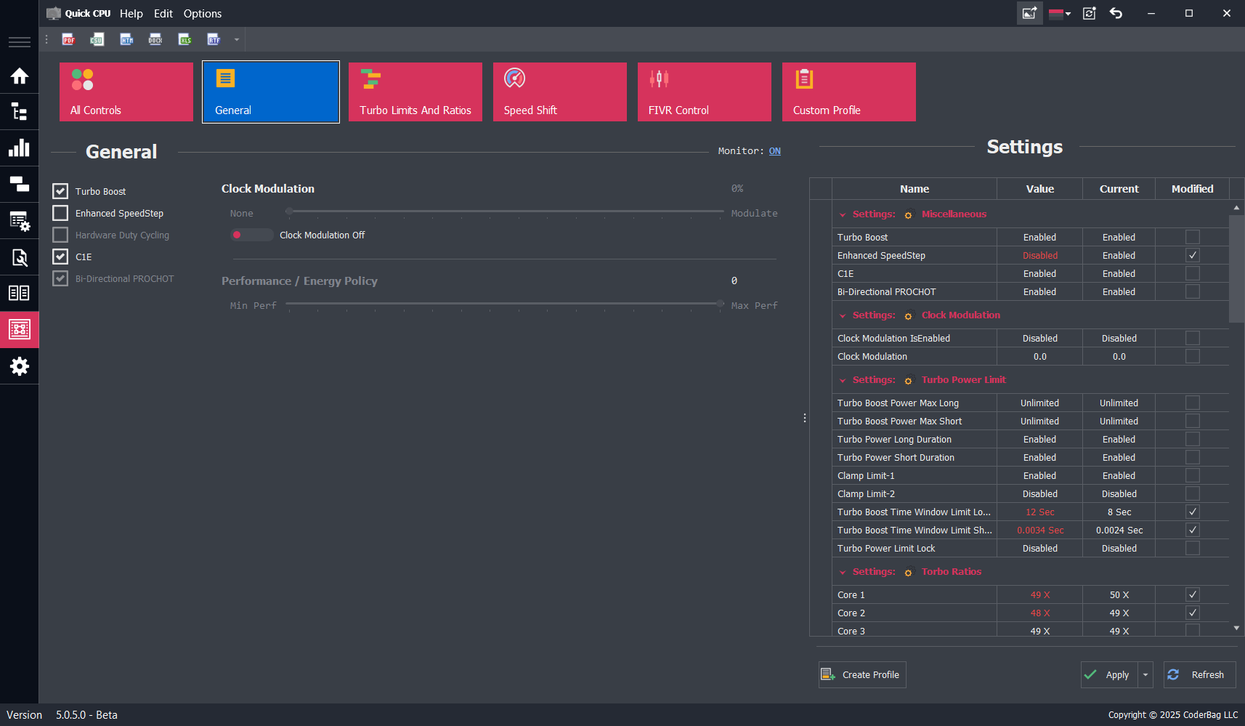This screenshot has height=726, width=1245.
Task: Uncheck the Turbo Boost checkbox
Action: [60, 191]
